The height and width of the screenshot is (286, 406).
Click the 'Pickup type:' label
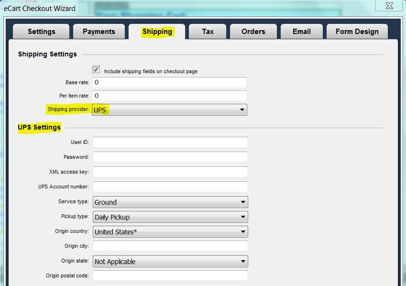pos(75,216)
